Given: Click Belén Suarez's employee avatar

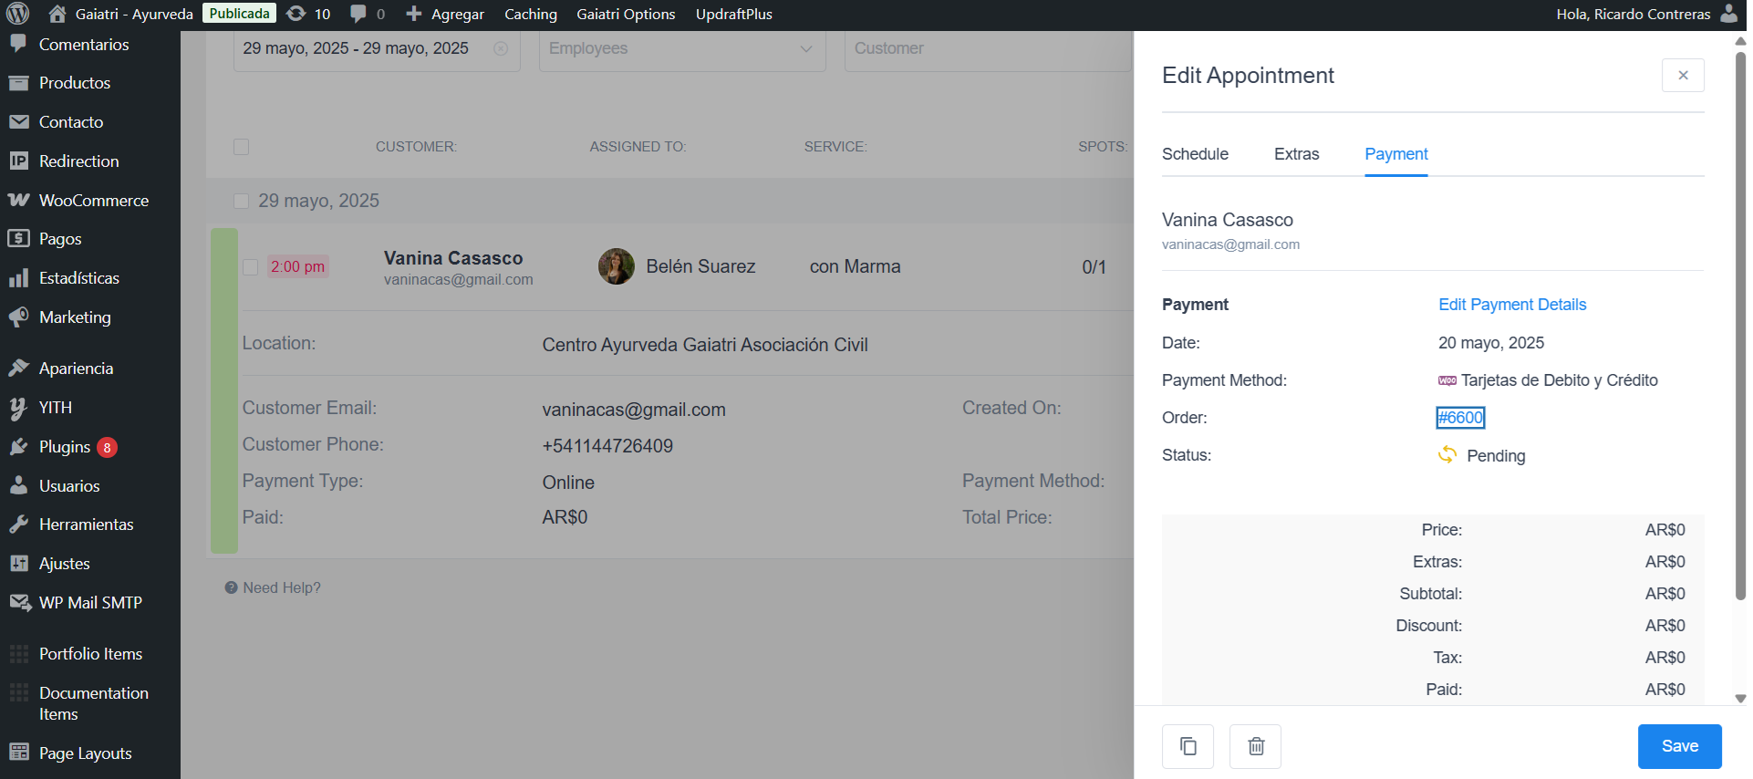Looking at the screenshot, I should pos(617,266).
